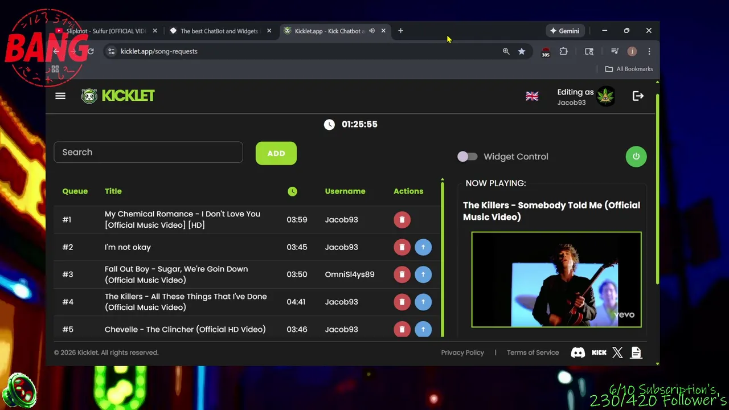Bookmark page with star icon
Image resolution: width=729 pixels, height=410 pixels.
(522, 51)
